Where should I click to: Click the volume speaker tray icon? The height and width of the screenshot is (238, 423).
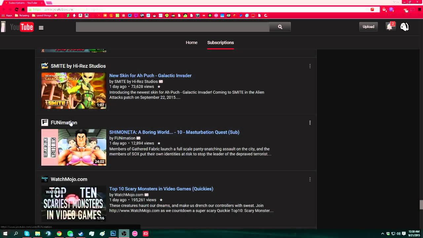398,233
